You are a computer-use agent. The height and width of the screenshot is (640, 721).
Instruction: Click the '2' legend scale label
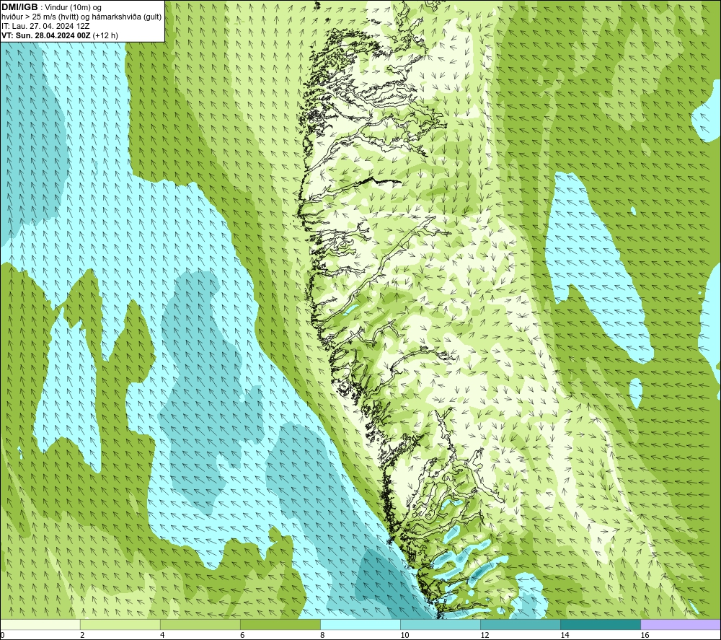(x=83, y=636)
